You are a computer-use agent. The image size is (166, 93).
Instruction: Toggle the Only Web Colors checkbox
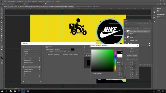92,73
